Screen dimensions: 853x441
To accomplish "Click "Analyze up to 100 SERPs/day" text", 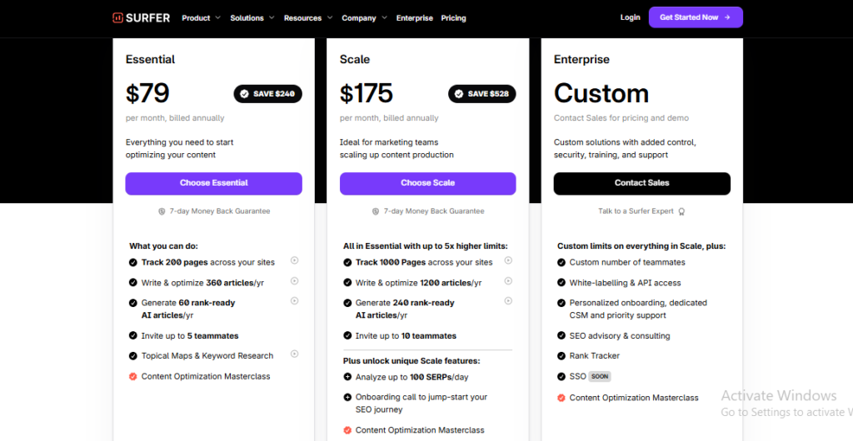I will click(412, 376).
